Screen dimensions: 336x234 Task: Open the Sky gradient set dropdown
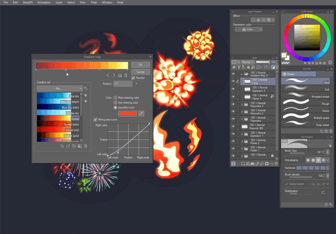(x=60, y=88)
